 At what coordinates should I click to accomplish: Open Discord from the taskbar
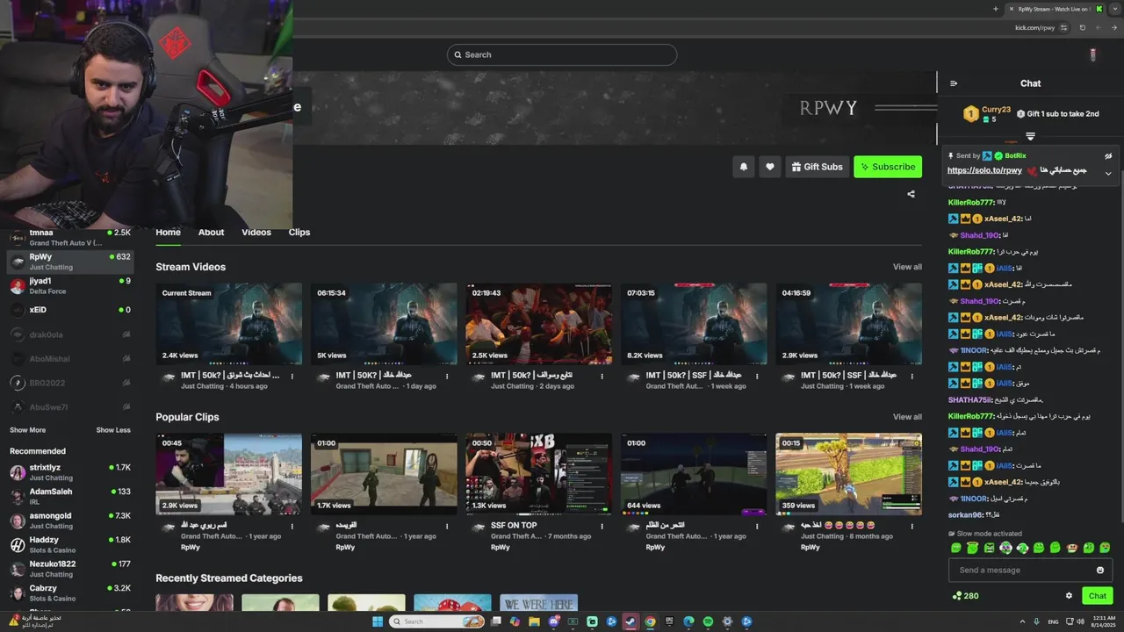pyautogui.click(x=554, y=621)
